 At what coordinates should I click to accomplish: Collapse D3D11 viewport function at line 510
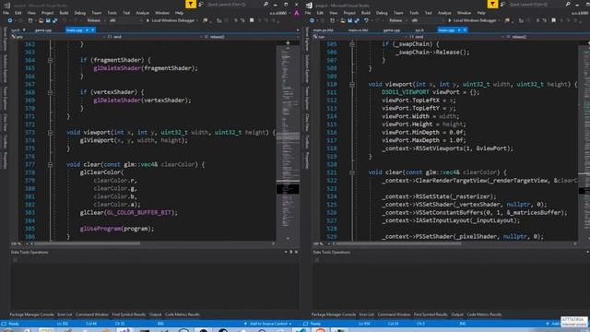(352, 84)
